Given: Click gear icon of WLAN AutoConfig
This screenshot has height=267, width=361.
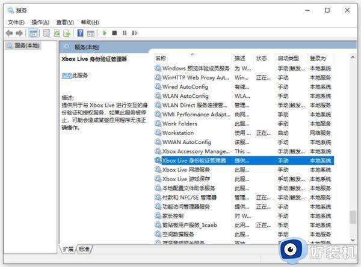Looking at the screenshot, I should tap(158, 96).
